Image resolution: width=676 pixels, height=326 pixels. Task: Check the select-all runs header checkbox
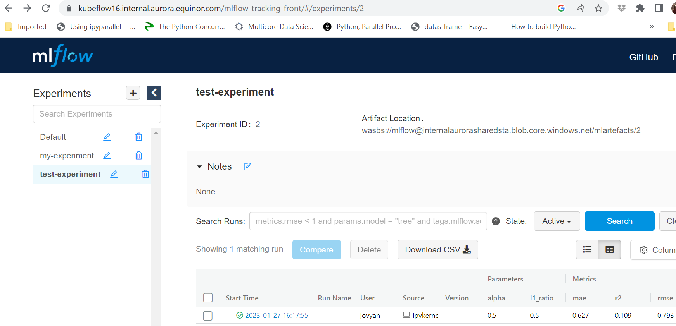pos(208,298)
